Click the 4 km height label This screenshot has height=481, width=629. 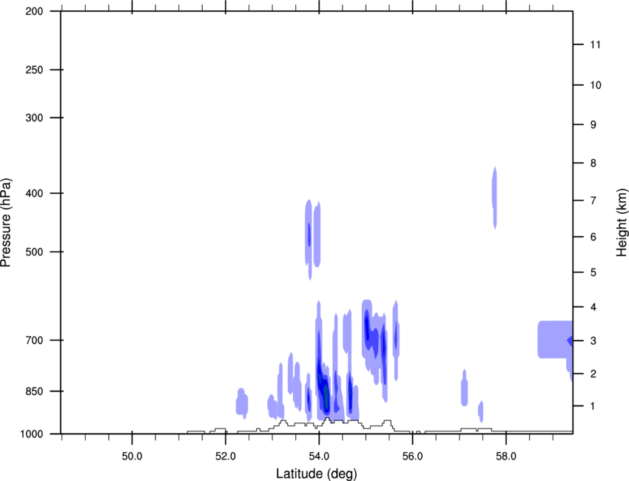[x=593, y=307]
